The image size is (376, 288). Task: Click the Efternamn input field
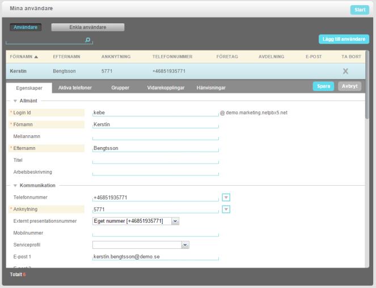[x=155, y=148]
